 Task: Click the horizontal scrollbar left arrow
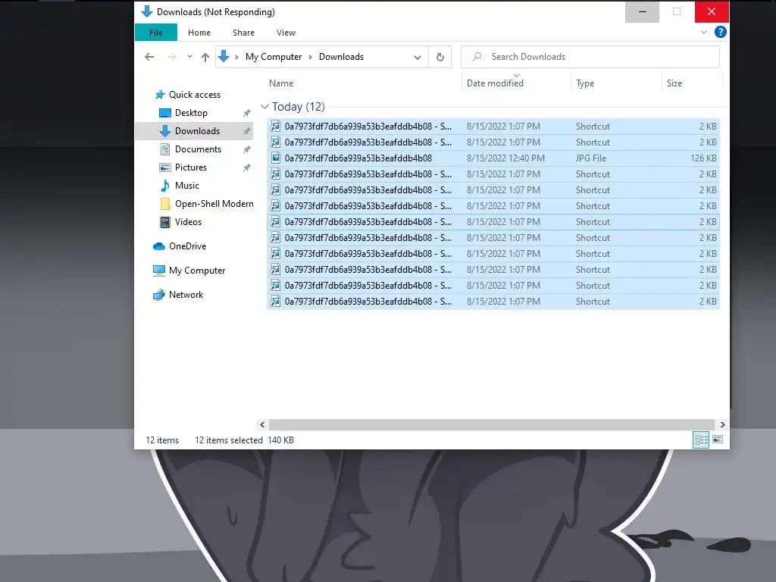[262, 424]
